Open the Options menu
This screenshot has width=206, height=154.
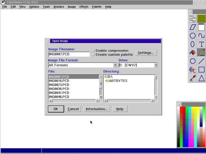click(x=34, y=7)
